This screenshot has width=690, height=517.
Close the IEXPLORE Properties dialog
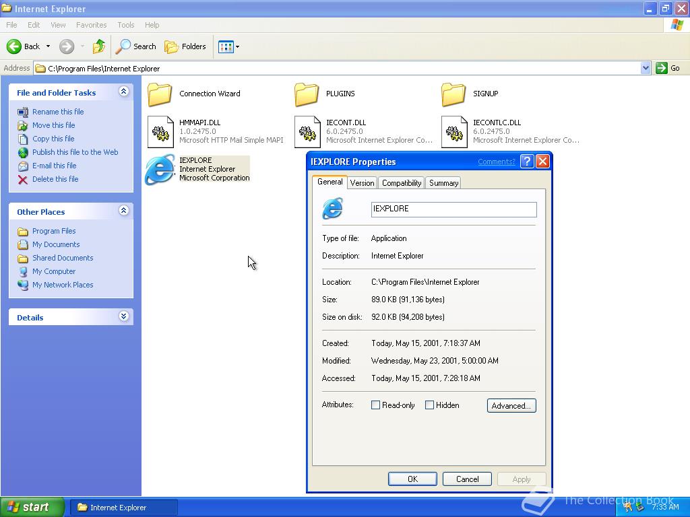point(542,162)
